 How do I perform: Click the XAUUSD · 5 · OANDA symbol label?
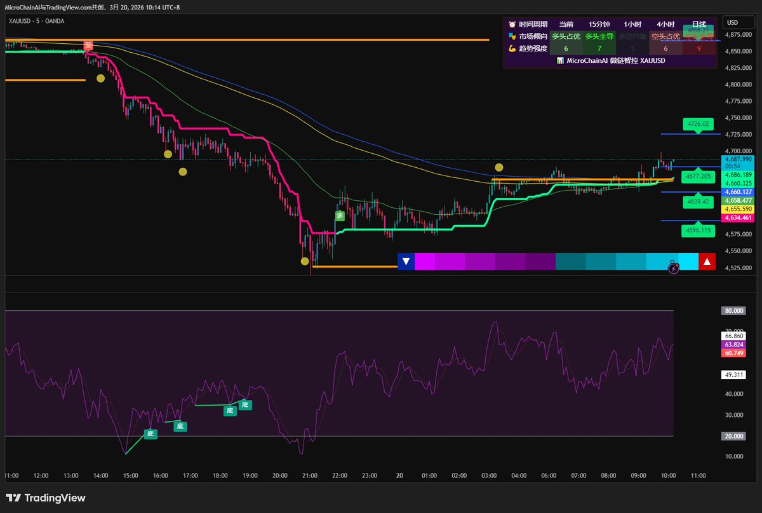coord(36,21)
